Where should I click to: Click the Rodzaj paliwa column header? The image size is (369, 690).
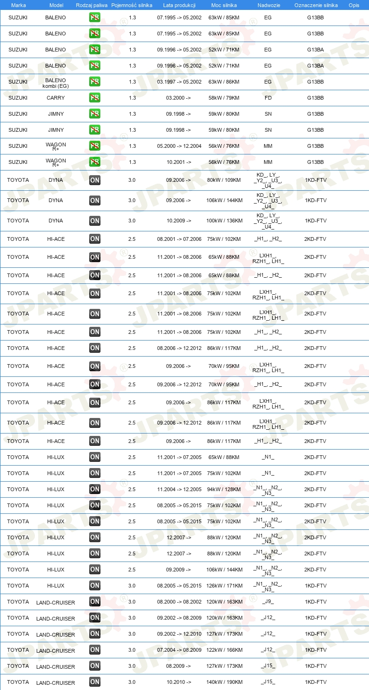point(92,5)
